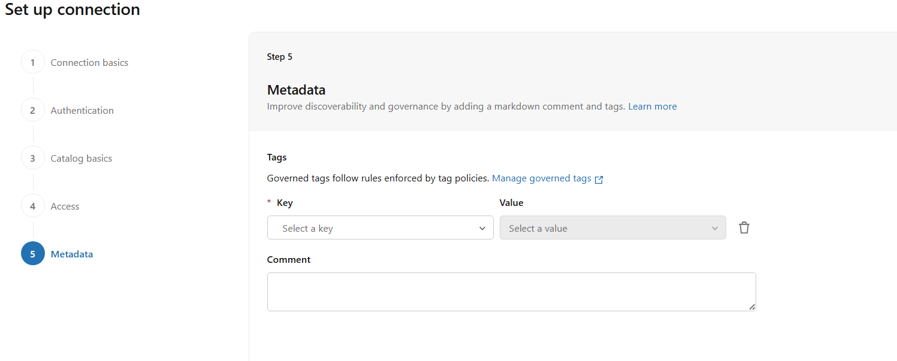Screen dimensions: 897x361
Task: Delete the tag row with trash icon
Action: click(744, 227)
